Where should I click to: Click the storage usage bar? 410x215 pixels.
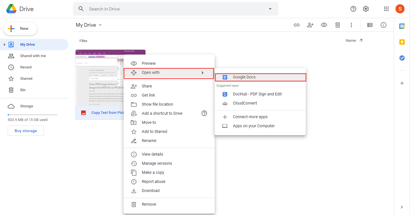click(x=32, y=115)
